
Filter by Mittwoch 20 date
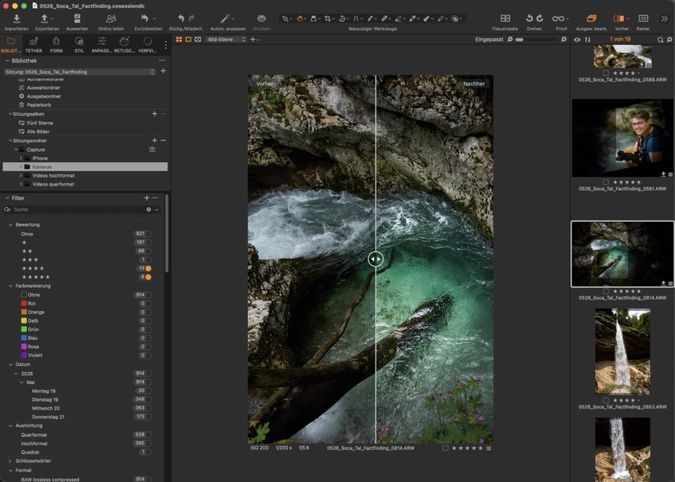45,408
